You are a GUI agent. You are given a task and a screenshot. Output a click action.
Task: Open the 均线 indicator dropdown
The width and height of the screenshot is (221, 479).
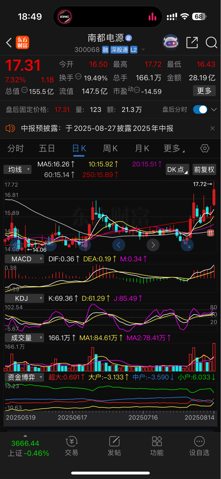18,169
